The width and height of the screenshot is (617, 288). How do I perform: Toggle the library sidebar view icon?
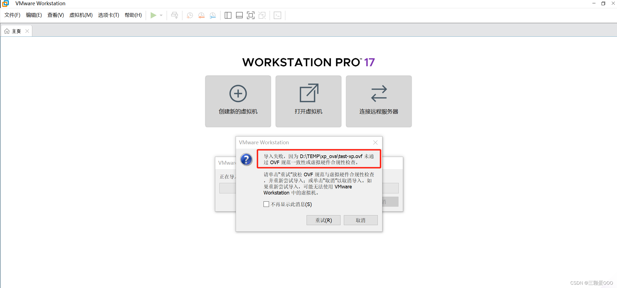pyautogui.click(x=228, y=15)
